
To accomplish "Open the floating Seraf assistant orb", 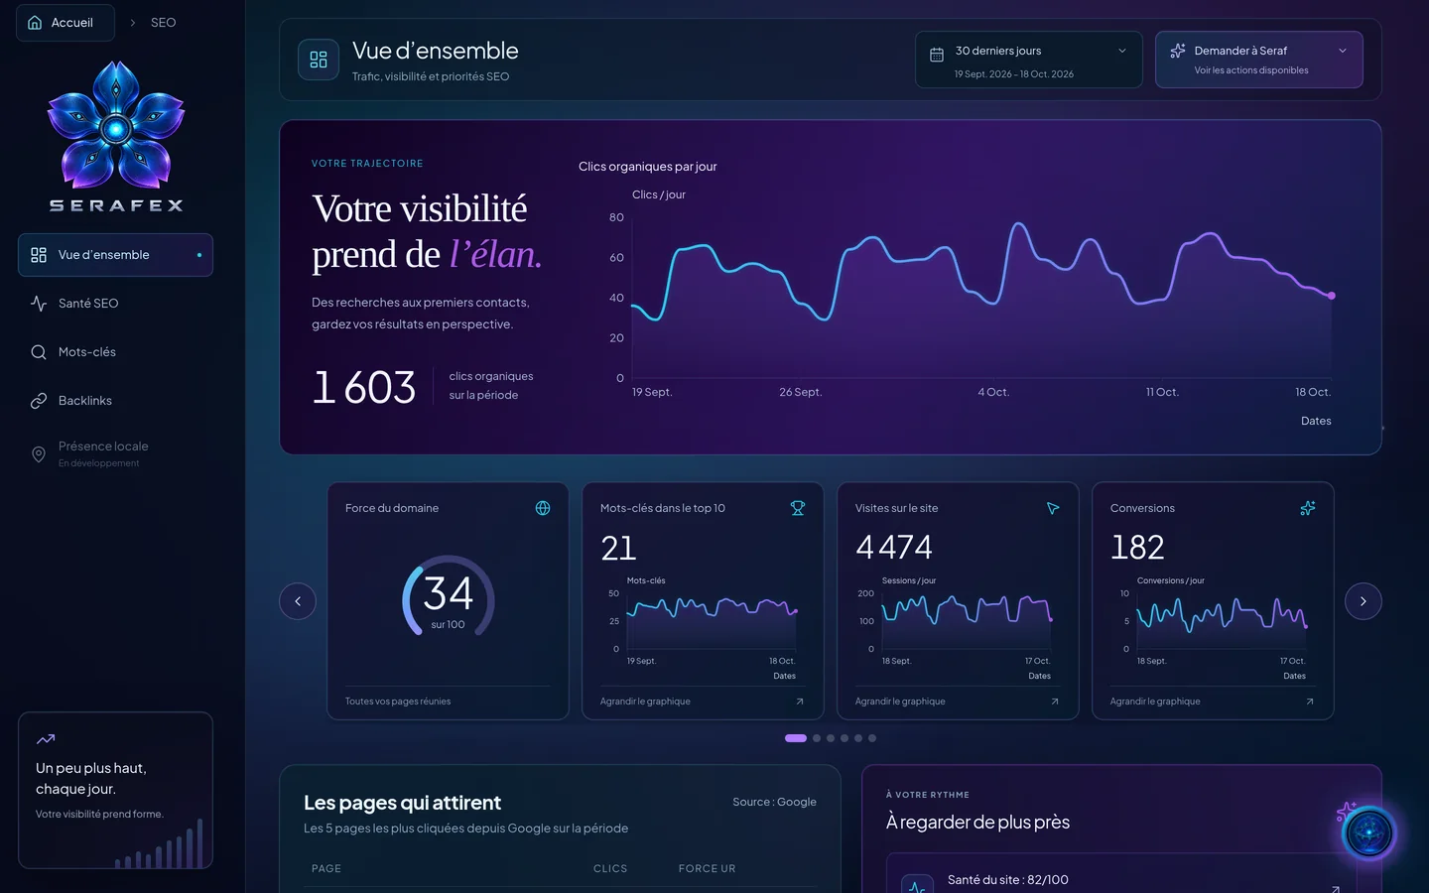I will click(1369, 832).
